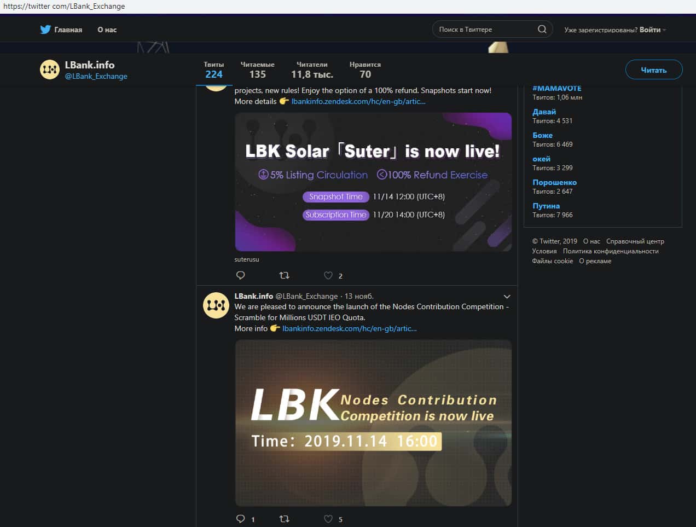
Task: Open the О рекламе footer link
Action: click(x=595, y=261)
